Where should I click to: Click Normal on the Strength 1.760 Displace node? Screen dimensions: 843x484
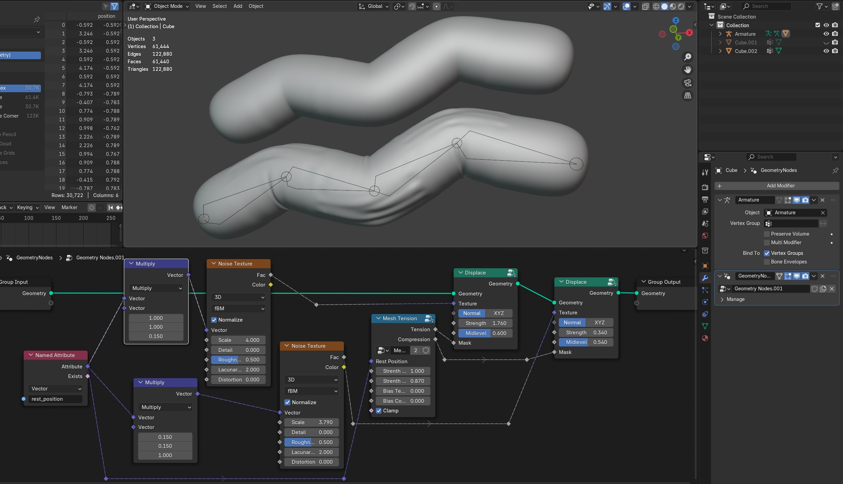[x=472, y=313]
